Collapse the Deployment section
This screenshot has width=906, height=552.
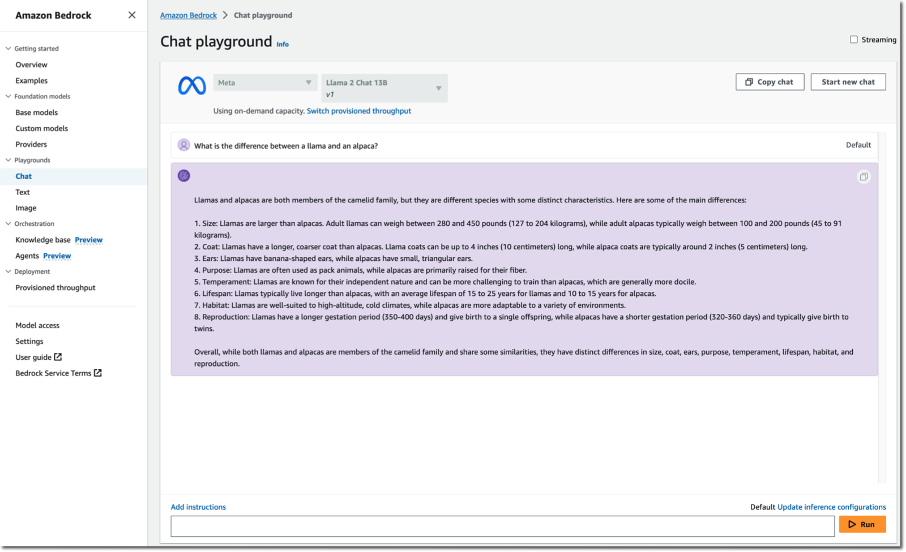pyautogui.click(x=8, y=271)
